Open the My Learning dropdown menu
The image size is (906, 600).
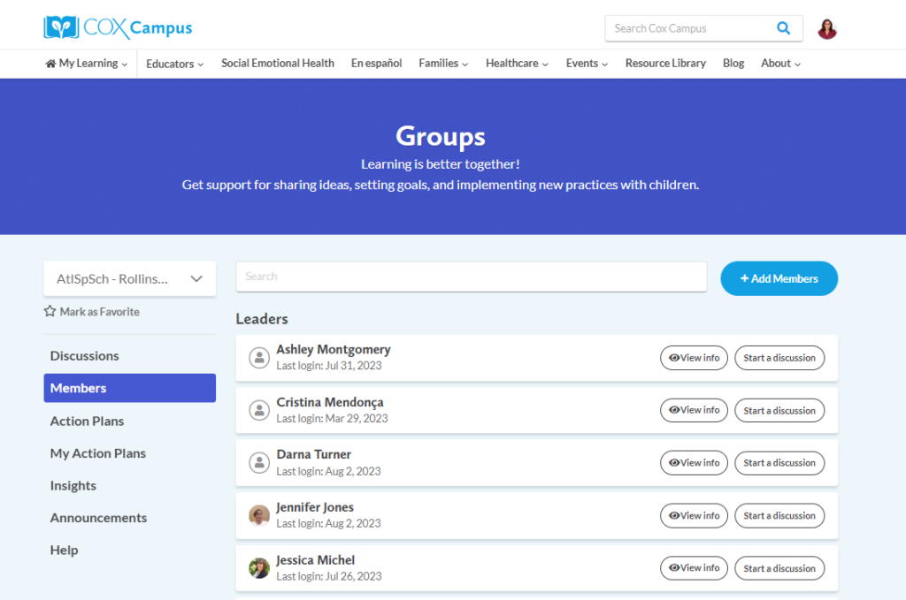(87, 64)
